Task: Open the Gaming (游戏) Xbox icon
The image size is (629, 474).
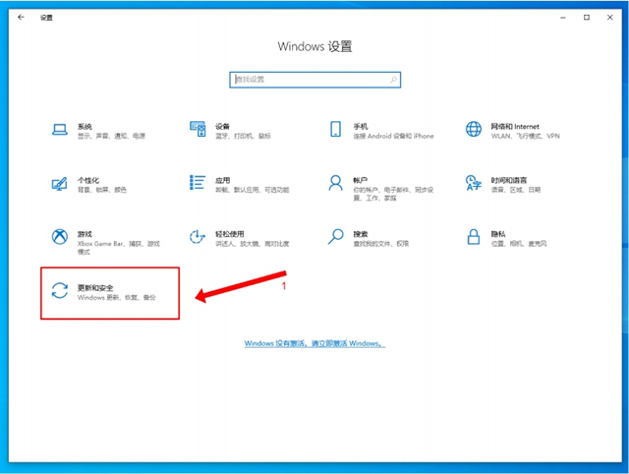Action: [59, 237]
